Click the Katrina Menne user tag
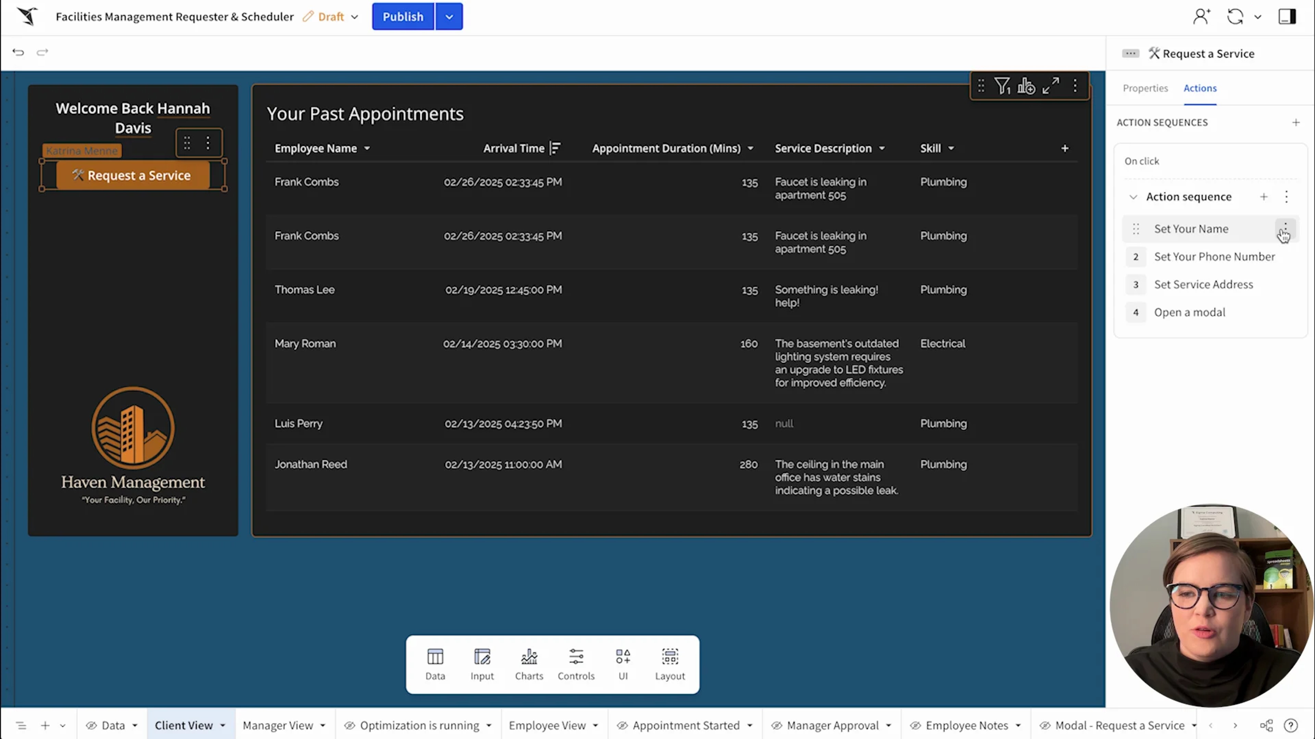 82,151
